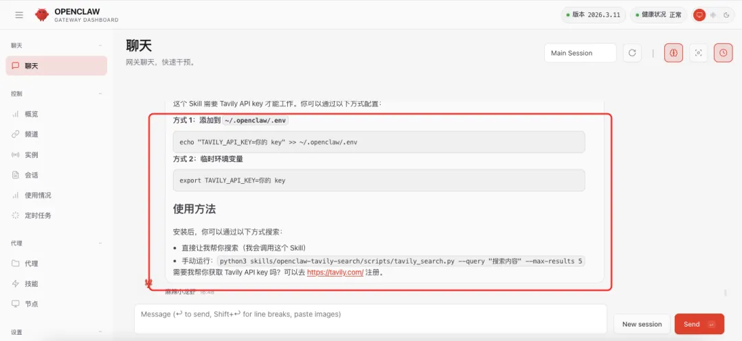The width and height of the screenshot is (742, 341).
Task: Click the 健康状况 正常 status badge
Action: pyautogui.click(x=659, y=15)
